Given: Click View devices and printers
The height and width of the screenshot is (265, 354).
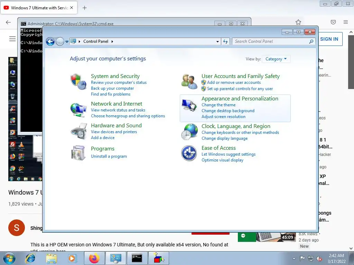Looking at the screenshot, I should (x=114, y=132).
